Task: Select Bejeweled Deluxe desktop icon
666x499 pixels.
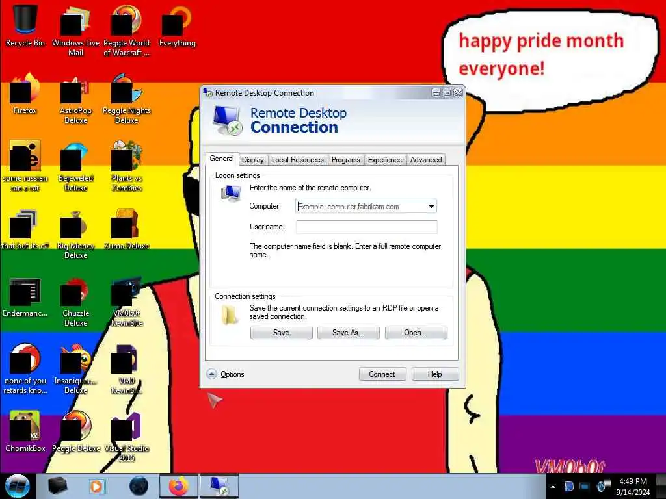Action: [75, 166]
